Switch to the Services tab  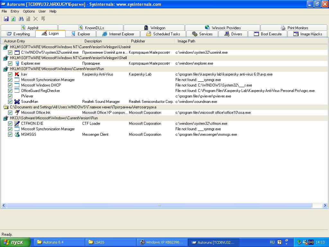[202, 34]
